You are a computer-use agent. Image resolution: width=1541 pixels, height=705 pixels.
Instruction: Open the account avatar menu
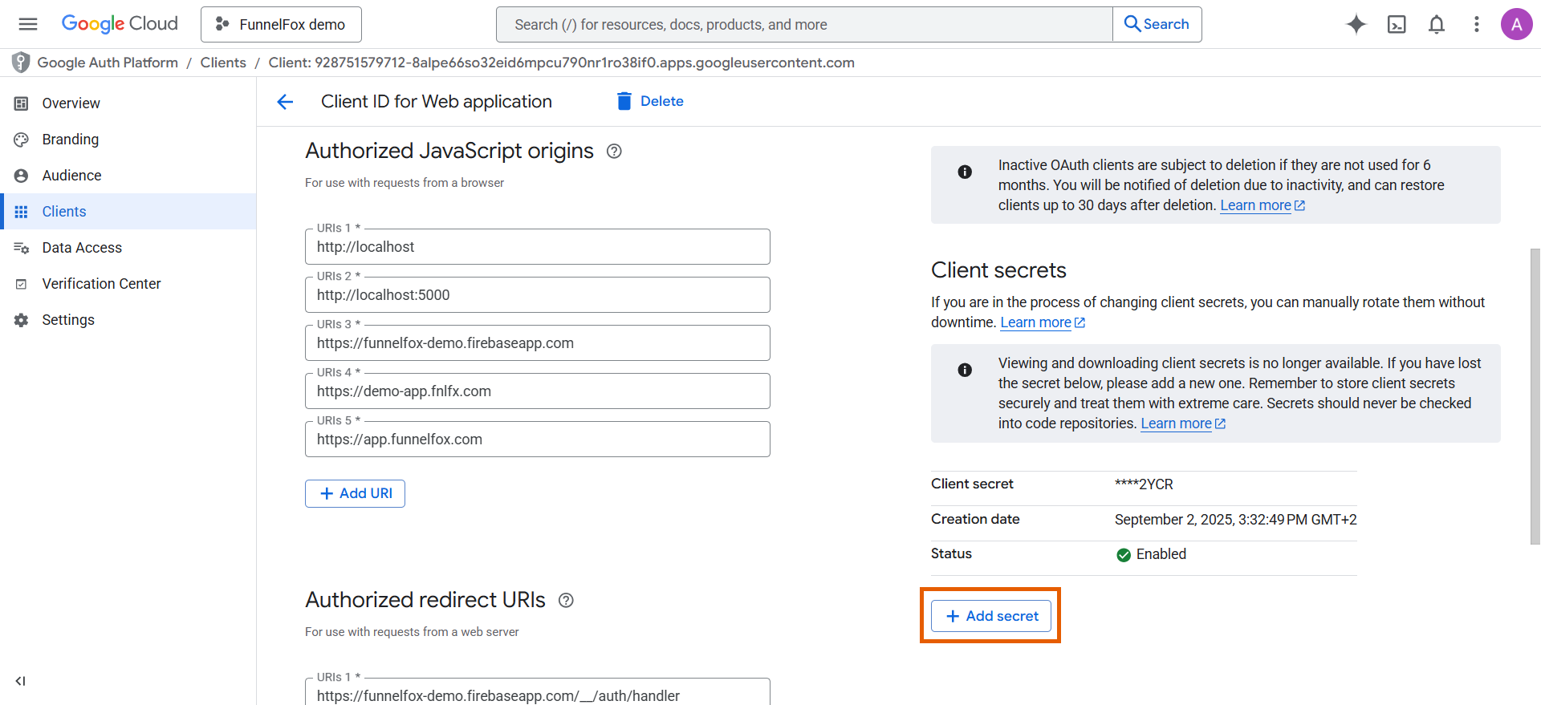pos(1516,24)
